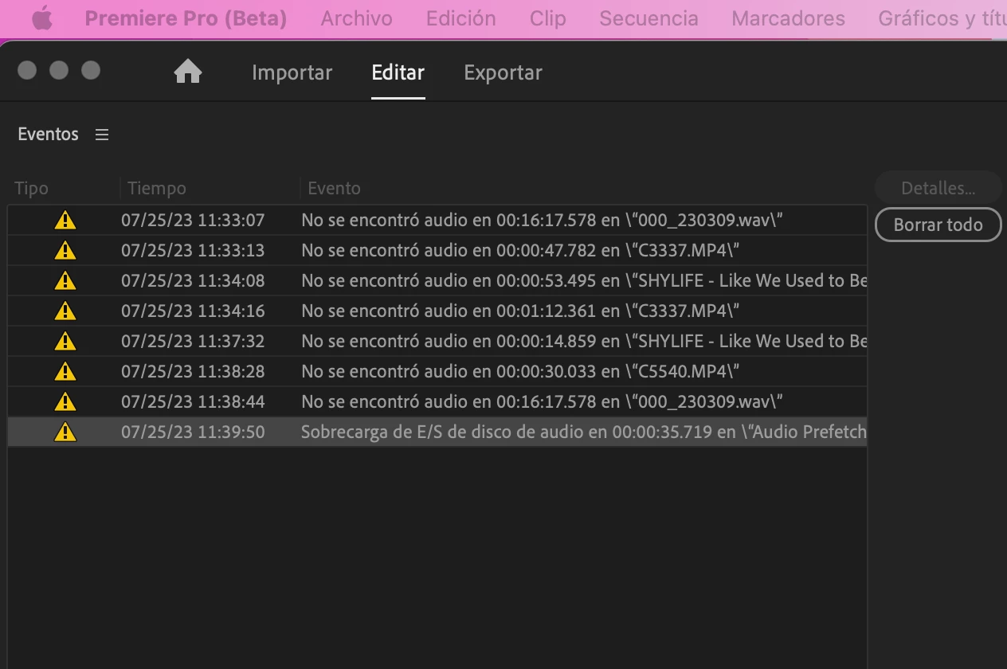Open the Marcadores menu
The image size is (1007, 669).
click(x=788, y=18)
